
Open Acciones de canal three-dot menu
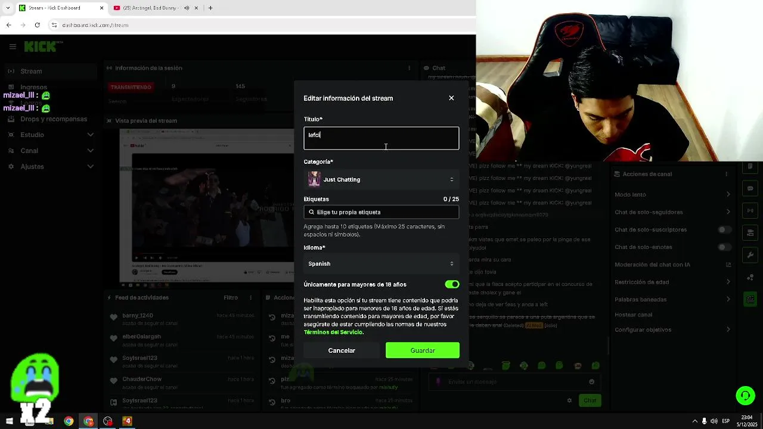(x=726, y=174)
